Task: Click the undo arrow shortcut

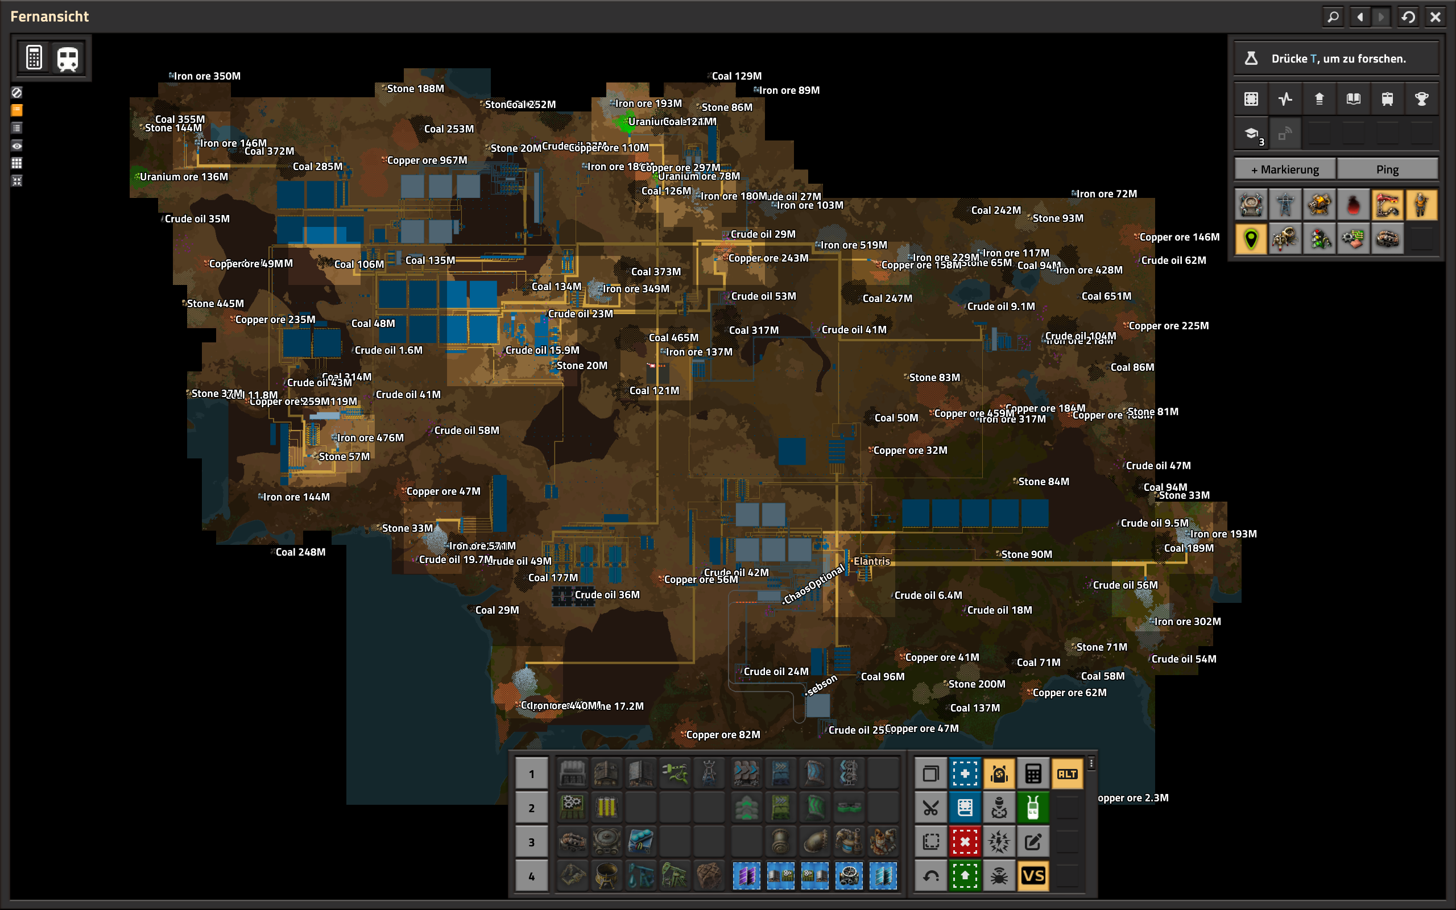Action: 930,876
